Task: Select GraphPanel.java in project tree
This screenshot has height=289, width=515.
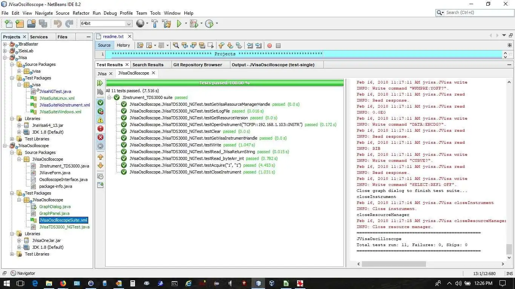Action: (x=54, y=213)
